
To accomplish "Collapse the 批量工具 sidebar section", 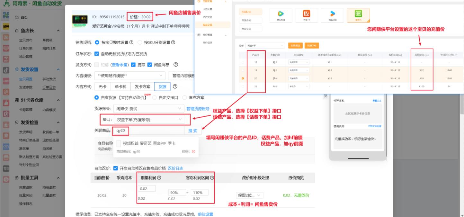I will (58, 178).
